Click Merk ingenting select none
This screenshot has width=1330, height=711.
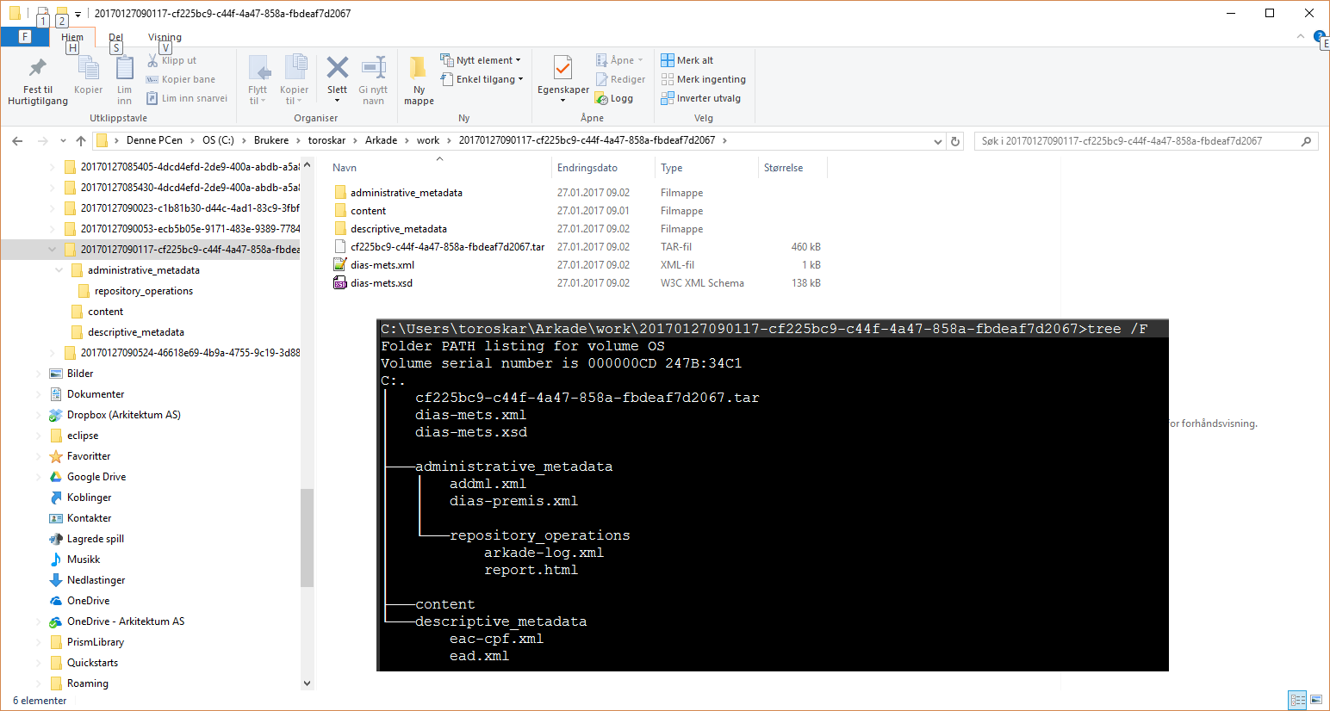click(x=703, y=79)
